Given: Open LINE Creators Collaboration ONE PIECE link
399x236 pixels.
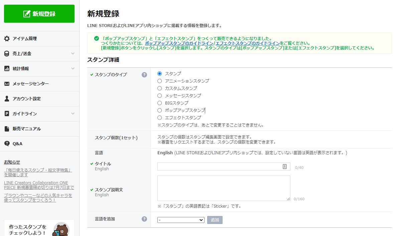Looking at the screenshot, I should click(39, 185).
